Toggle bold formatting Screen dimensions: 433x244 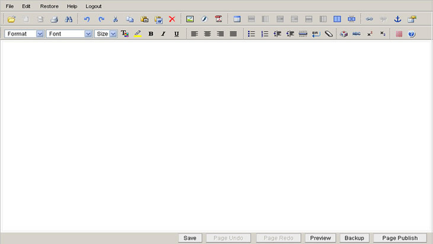(151, 34)
